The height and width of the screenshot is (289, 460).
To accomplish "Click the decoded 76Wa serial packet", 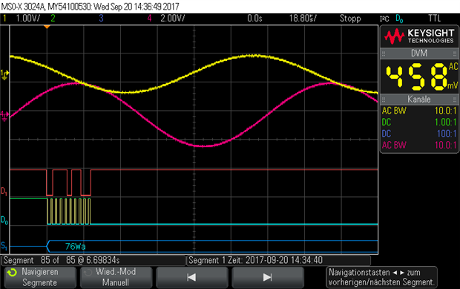I will pyautogui.click(x=76, y=246).
